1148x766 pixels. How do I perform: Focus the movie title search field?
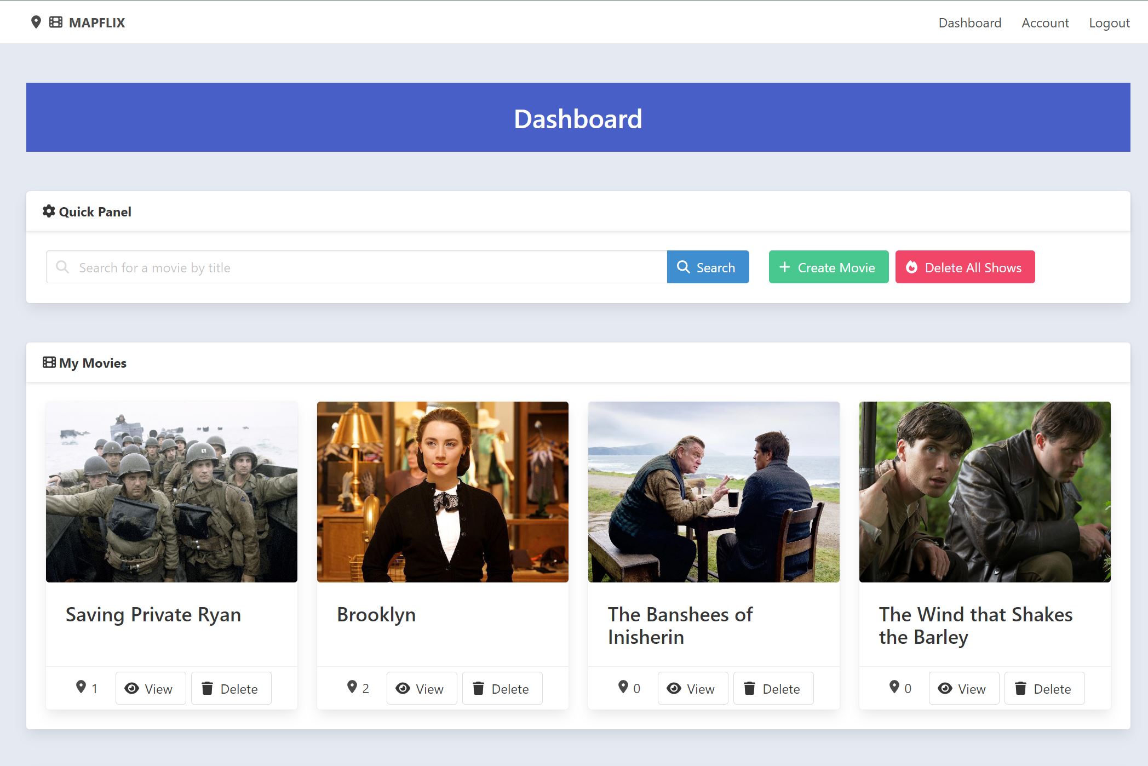click(x=357, y=267)
